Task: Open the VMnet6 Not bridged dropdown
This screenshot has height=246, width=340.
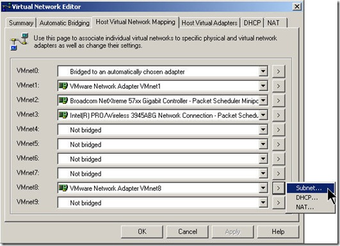Action: coord(263,159)
